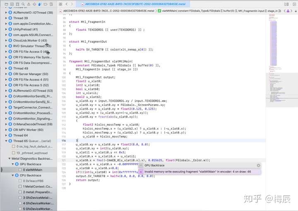Jump to the previous issue arrow
This screenshot has width=298, height=211.
tap(285, 11)
